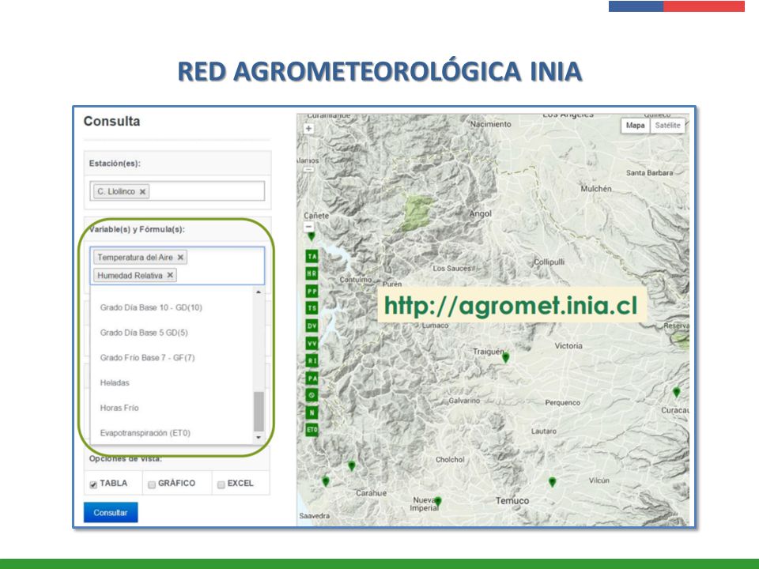Show the PP layer on the map
759x569 pixels.
312,292
